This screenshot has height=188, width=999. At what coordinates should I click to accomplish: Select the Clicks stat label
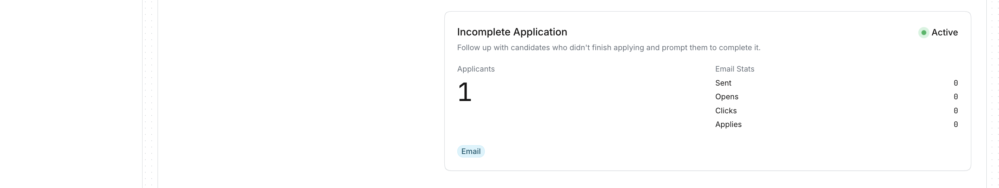pyautogui.click(x=726, y=111)
